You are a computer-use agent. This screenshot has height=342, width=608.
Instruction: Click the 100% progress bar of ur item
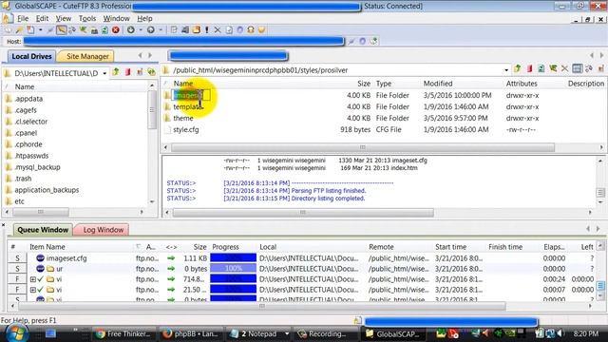[x=234, y=268]
